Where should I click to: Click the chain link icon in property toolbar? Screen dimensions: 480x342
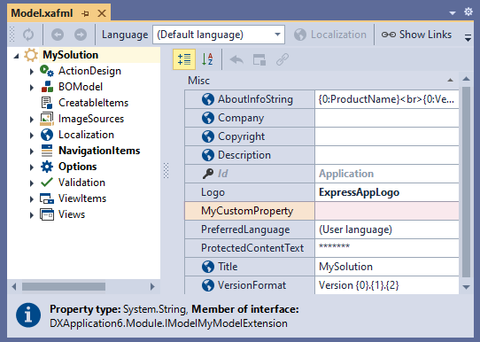pyautogui.click(x=283, y=59)
